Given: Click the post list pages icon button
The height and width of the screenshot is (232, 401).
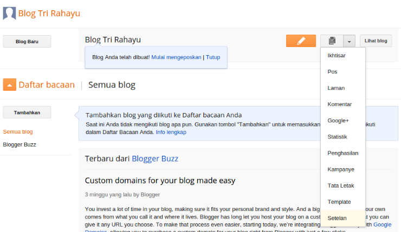Looking at the screenshot, I should (x=332, y=41).
